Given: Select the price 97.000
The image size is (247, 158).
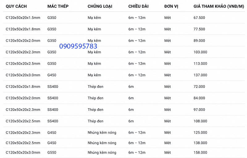Looking at the screenshot, I should [199, 109].
